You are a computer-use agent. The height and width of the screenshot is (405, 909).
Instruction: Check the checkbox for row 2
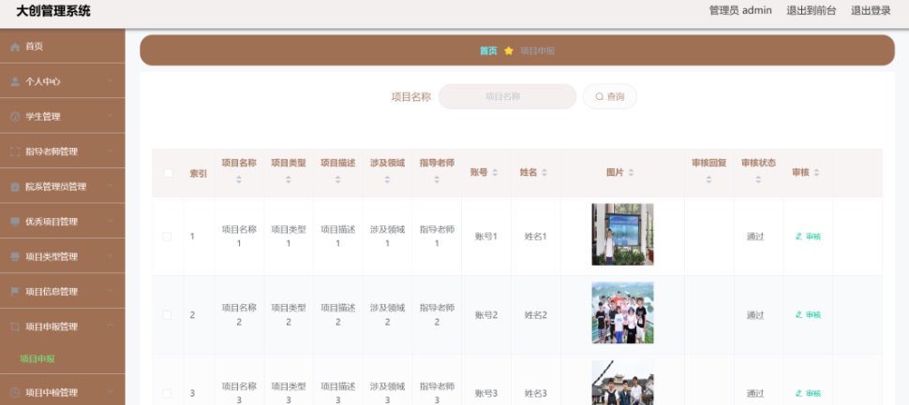point(168,315)
